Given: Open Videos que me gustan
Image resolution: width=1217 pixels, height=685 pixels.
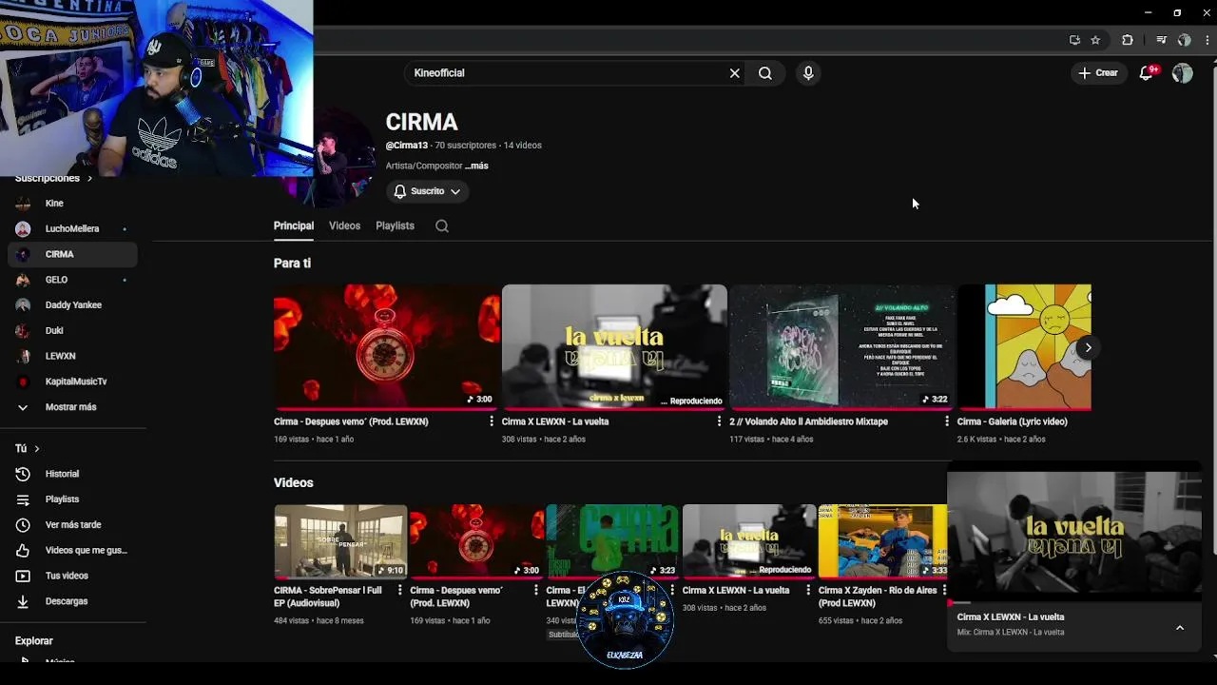Looking at the screenshot, I should click(x=73, y=551).
